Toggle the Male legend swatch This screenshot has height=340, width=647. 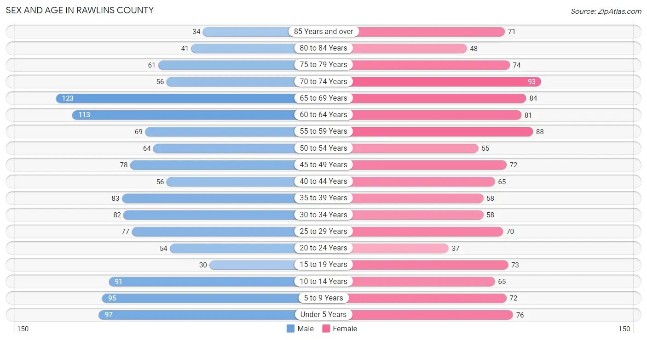(290, 329)
